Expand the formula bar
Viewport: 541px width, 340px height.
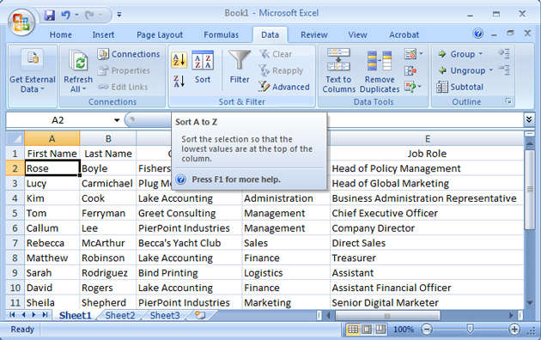coord(529,119)
